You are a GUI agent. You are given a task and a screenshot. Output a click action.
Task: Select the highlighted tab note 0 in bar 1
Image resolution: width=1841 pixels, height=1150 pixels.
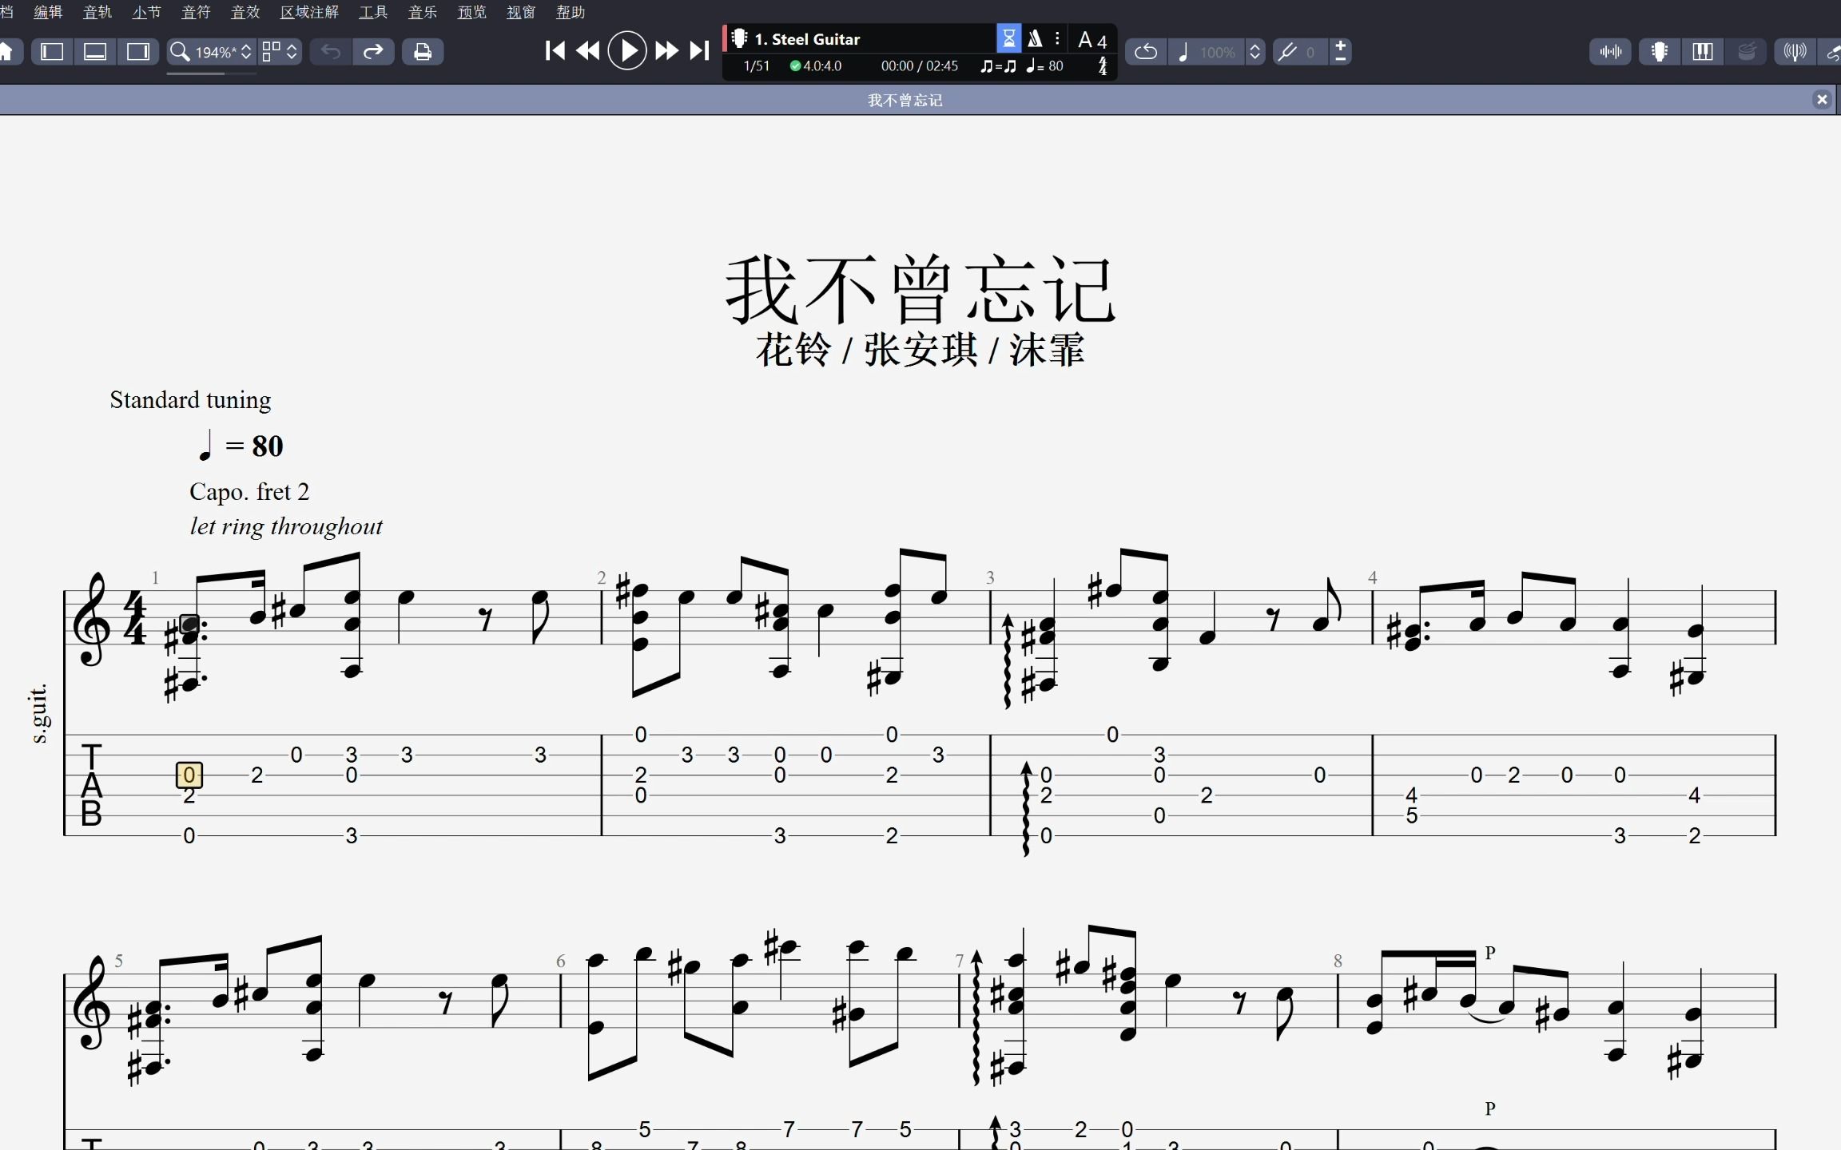click(x=189, y=775)
